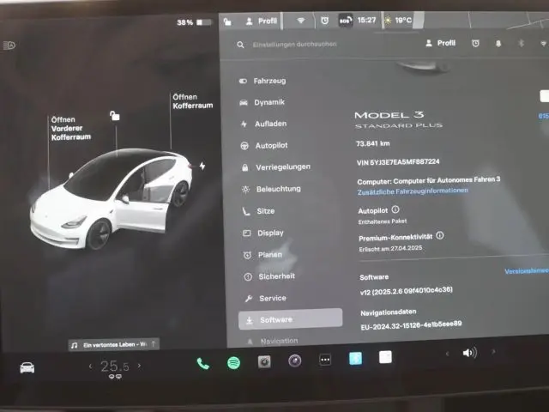Tap the SOS icon in the status bar
This screenshot has width=549, height=412.
tap(345, 21)
